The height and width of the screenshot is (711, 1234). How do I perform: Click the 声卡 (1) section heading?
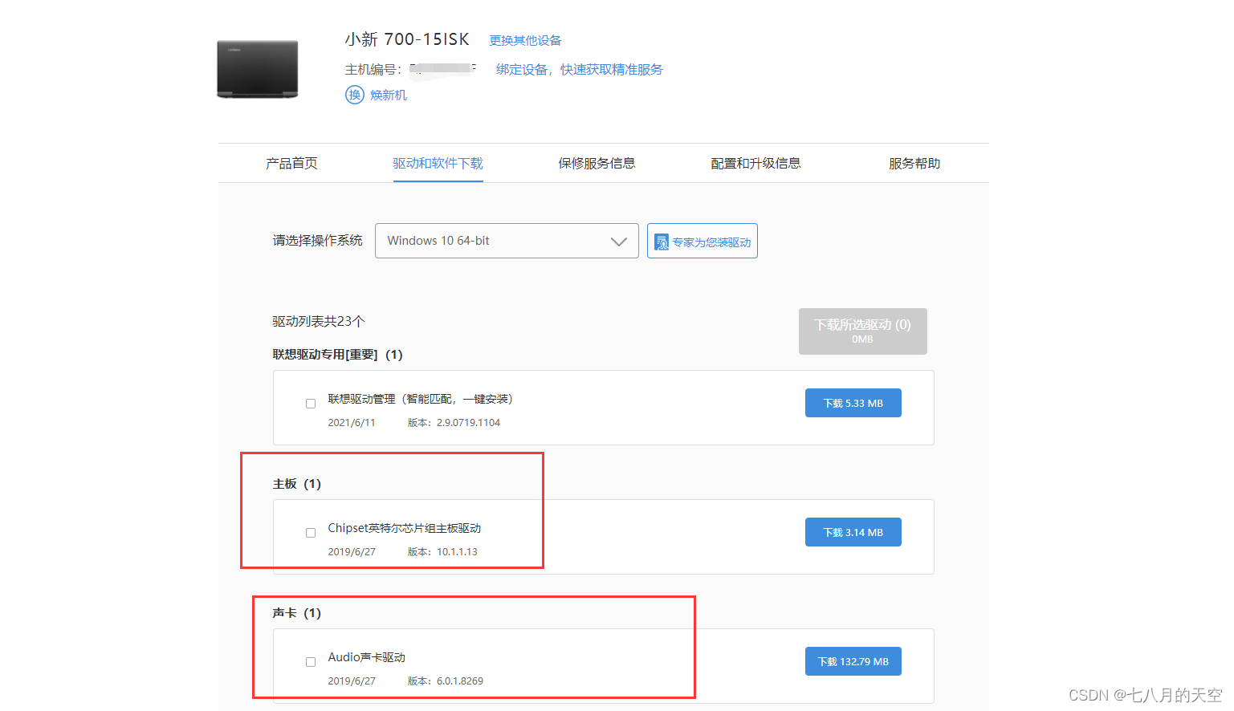pyautogui.click(x=297, y=612)
